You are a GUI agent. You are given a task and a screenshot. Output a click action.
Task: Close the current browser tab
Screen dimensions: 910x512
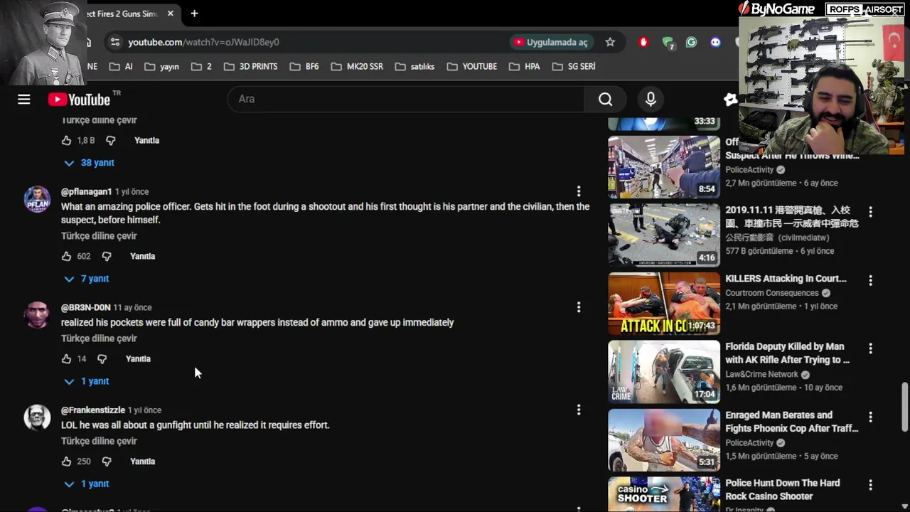pyautogui.click(x=171, y=14)
